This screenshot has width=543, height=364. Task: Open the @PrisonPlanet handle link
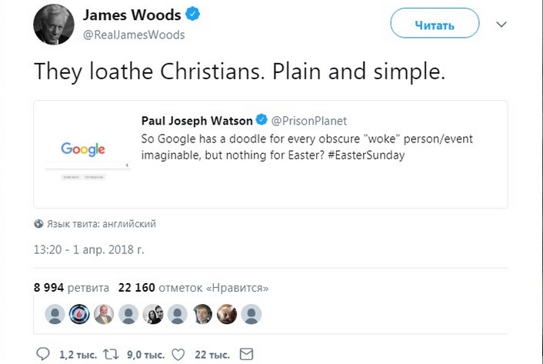tap(309, 121)
